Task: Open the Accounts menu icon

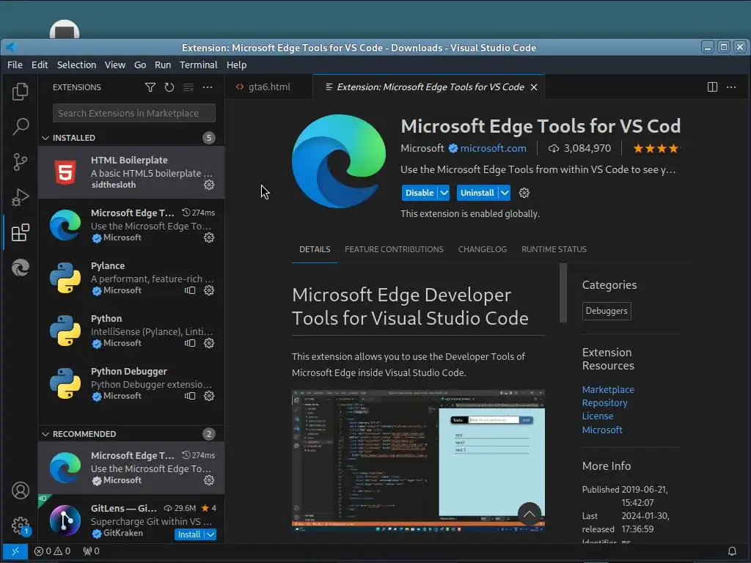Action: pos(20,490)
